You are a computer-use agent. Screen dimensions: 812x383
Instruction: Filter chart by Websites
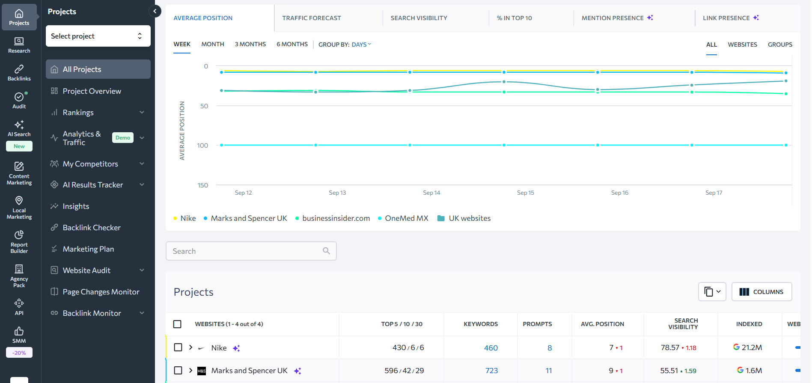click(743, 45)
